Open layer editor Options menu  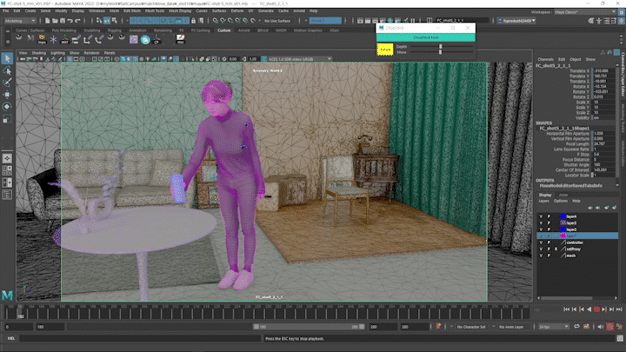pos(561,201)
